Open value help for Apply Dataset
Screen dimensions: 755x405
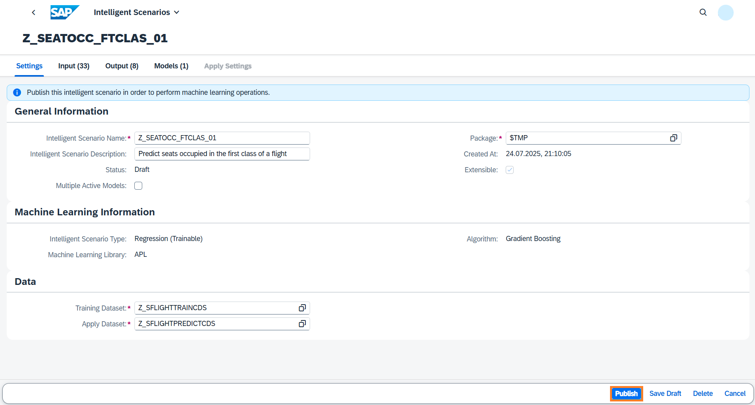pyautogui.click(x=302, y=324)
